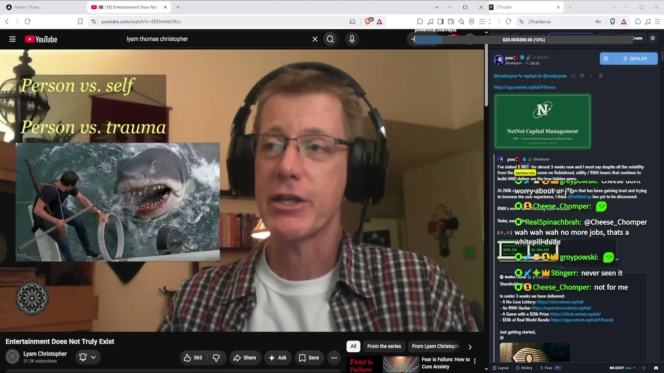Open the YouTube guide hamburger menu

(x=12, y=39)
